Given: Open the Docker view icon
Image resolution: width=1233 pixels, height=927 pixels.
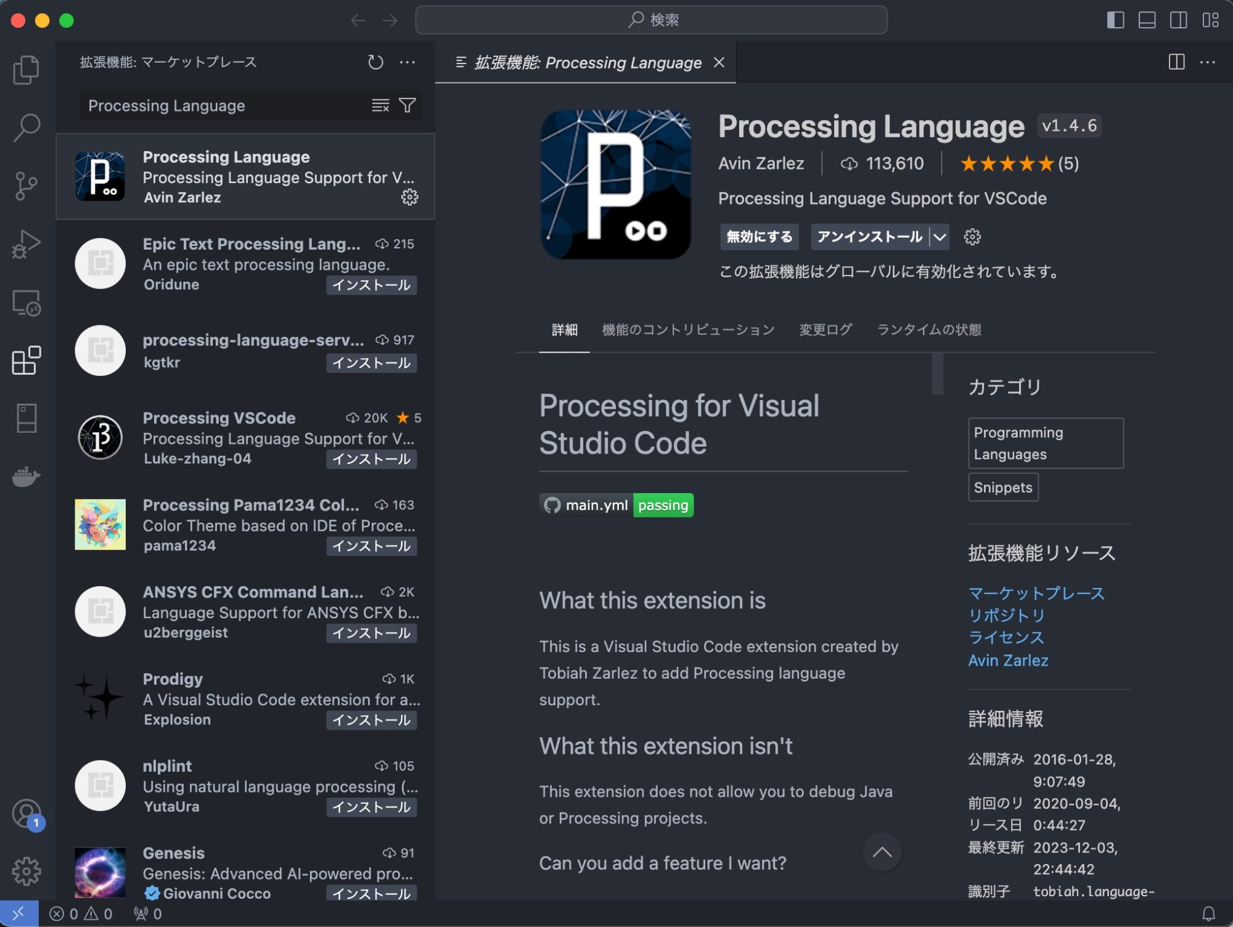Looking at the screenshot, I should click(x=26, y=476).
